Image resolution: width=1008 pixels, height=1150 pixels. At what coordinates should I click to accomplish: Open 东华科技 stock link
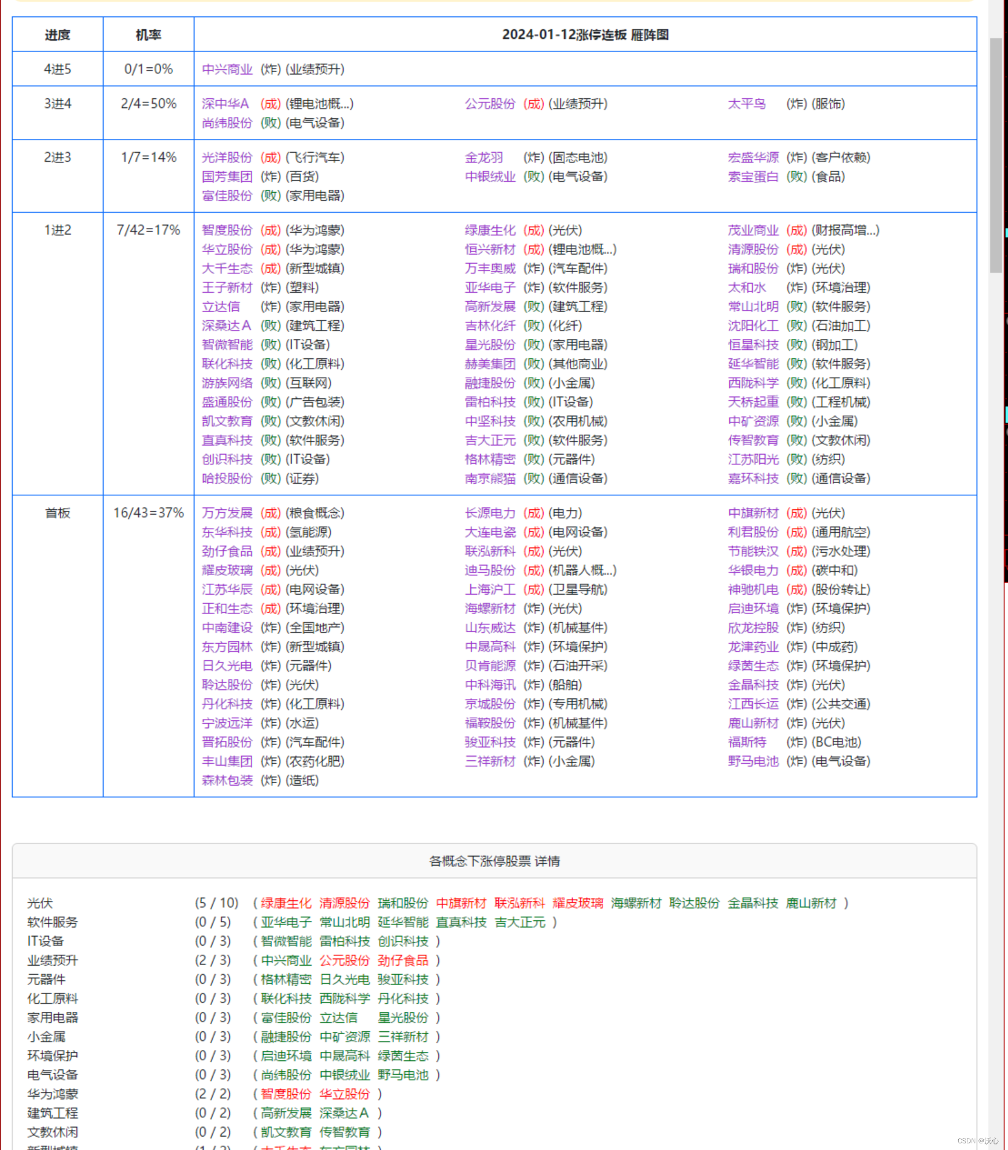pyautogui.click(x=227, y=532)
